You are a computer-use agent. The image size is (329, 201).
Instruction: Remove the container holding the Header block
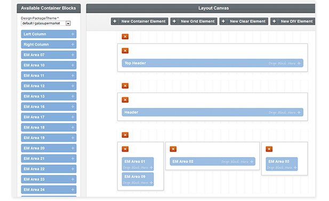(x=125, y=86)
